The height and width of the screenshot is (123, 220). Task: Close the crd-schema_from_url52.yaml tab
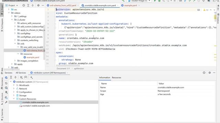[78, 5]
